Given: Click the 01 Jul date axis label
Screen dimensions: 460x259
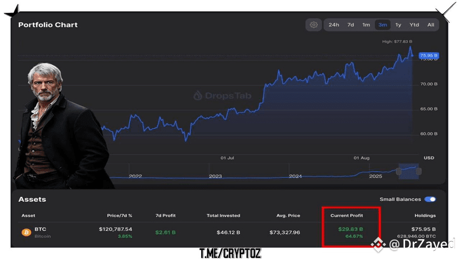Looking at the screenshot, I should [227, 158].
